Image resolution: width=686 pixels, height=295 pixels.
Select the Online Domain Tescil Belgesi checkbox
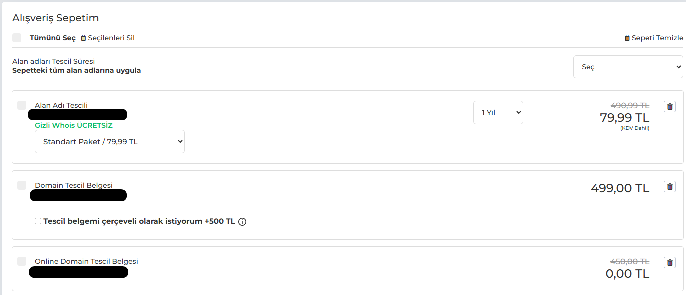pos(22,261)
